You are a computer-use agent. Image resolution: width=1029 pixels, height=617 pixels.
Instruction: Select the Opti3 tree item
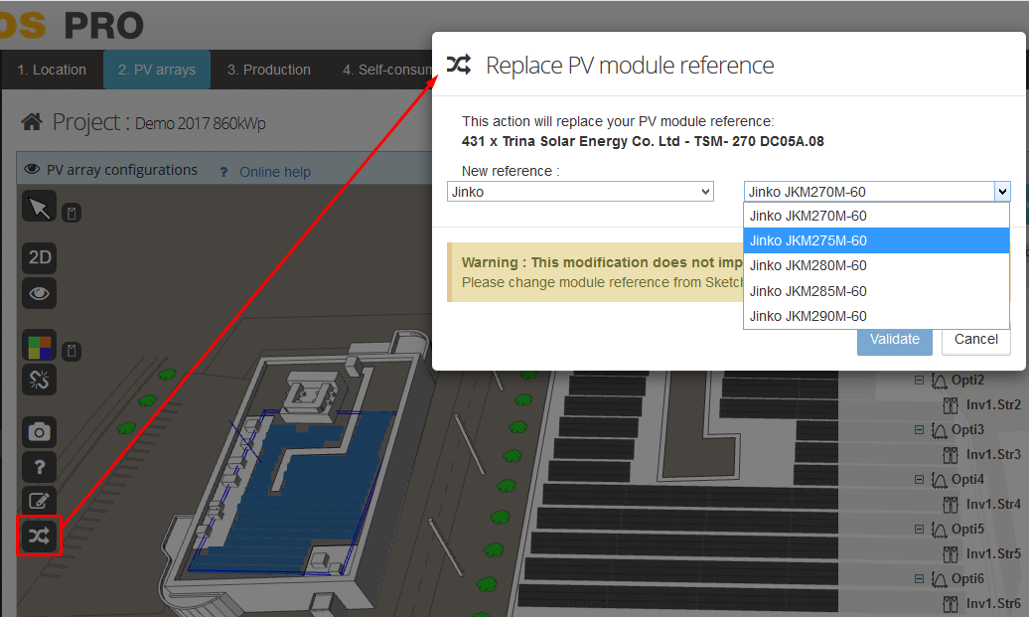pyautogui.click(x=967, y=430)
